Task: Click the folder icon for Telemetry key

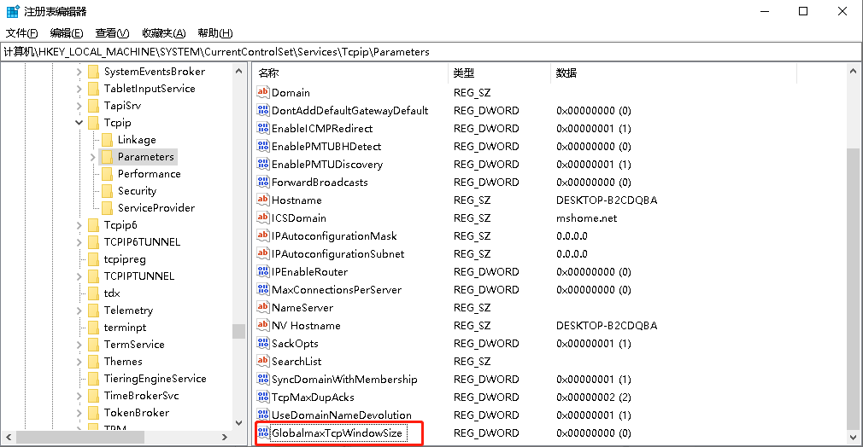Action: pyautogui.click(x=93, y=311)
